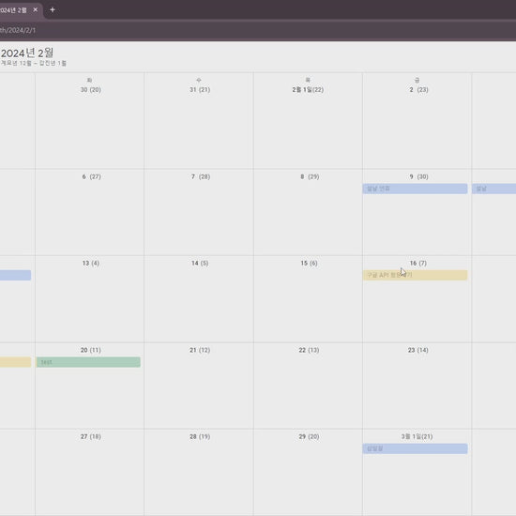Click the 3월 1일 (21) date label
The height and width of the screenshot is (516, 516).
pyautogui.click(x=417, y=436)
